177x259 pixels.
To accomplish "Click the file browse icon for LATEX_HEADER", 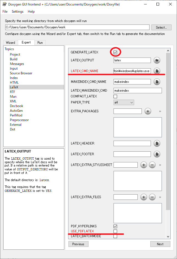I will (x=157, y=143).
